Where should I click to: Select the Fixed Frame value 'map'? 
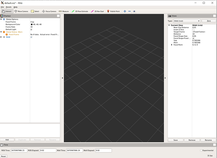pos(32,22)
